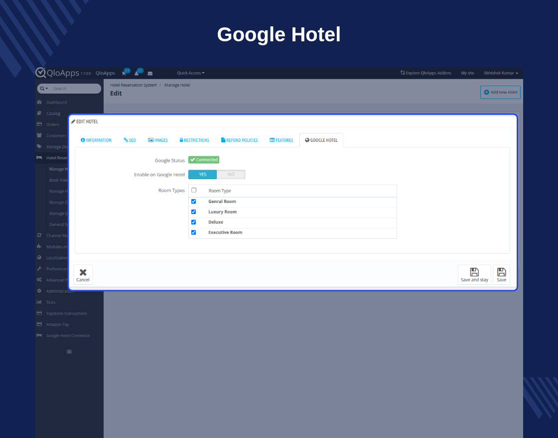
Task: Open the My site link
Action: (x=467, y=73)
